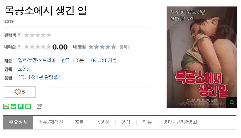This screenshot has width=241, height=138.
Task: Click the question mark beside 네티즌
Action: click(x=19, y=47)
